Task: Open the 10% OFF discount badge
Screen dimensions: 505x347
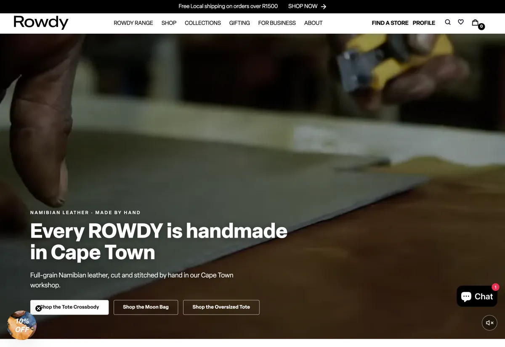Action: pos(22,325)
